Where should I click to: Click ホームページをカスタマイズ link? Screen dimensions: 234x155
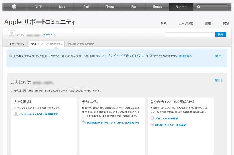126,56
